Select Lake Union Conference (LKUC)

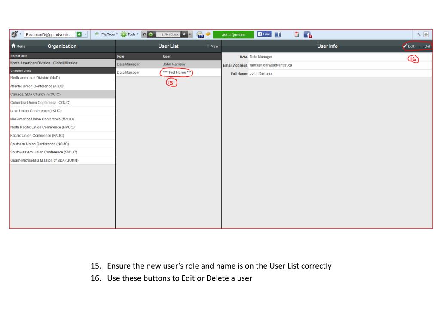click(62, 111)
